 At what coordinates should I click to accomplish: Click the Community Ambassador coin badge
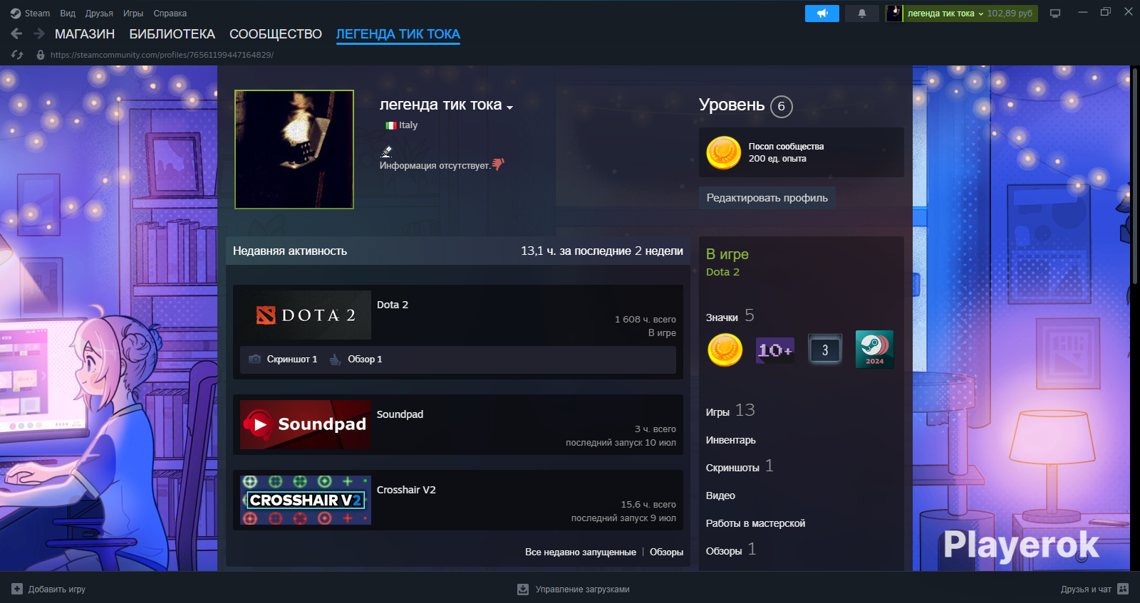724,152
